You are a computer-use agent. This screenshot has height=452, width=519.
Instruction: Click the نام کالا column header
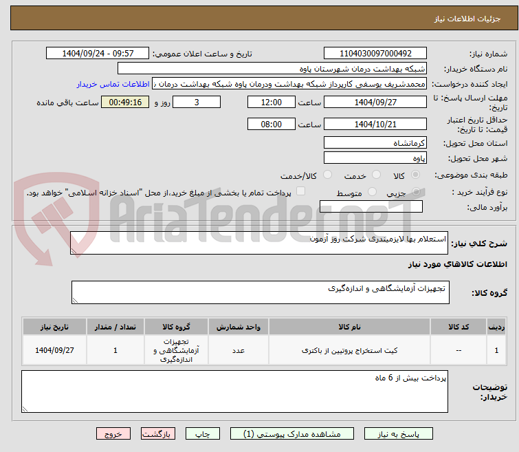pos(349,327)
